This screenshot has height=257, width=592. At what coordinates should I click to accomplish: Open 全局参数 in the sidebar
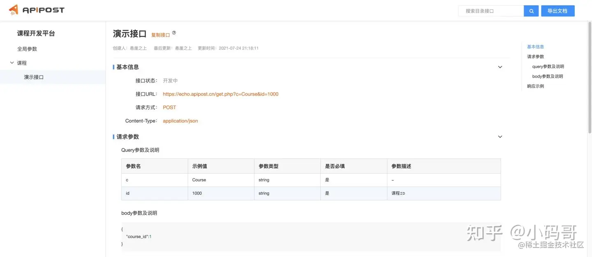(27, 49)
